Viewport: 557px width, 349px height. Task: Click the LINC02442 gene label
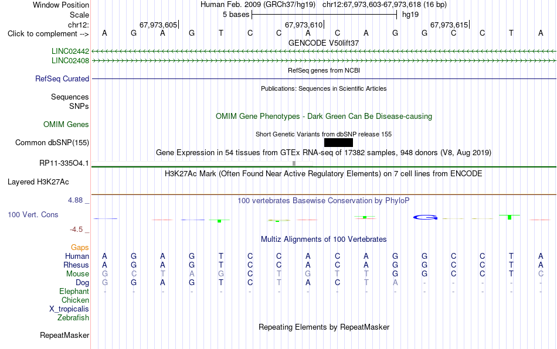click(x=70, y=52)
